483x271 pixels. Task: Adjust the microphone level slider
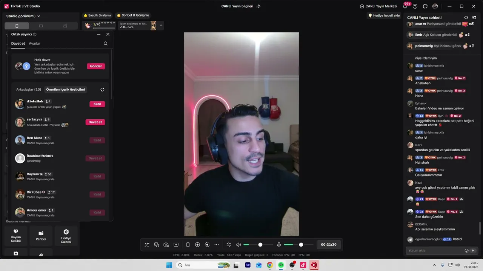(298, 245)
